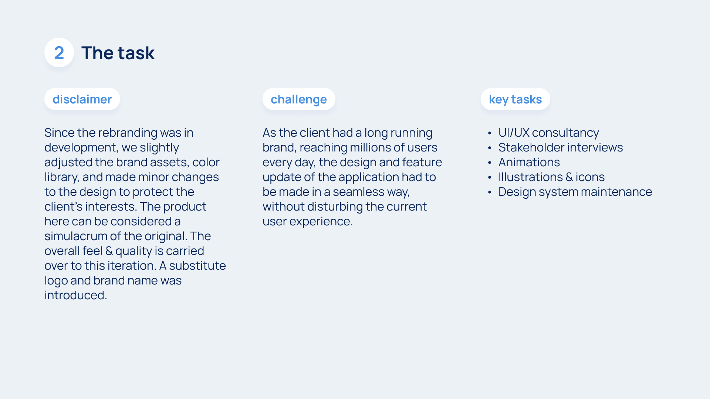Click the word "introduced." ending the disclaimer
Viewport: 710px width, 399px height.
pyautogui.click(x=76, y=295)
